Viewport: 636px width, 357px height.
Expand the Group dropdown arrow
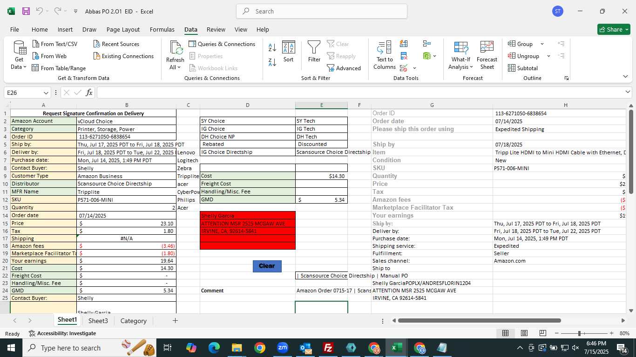542,44
